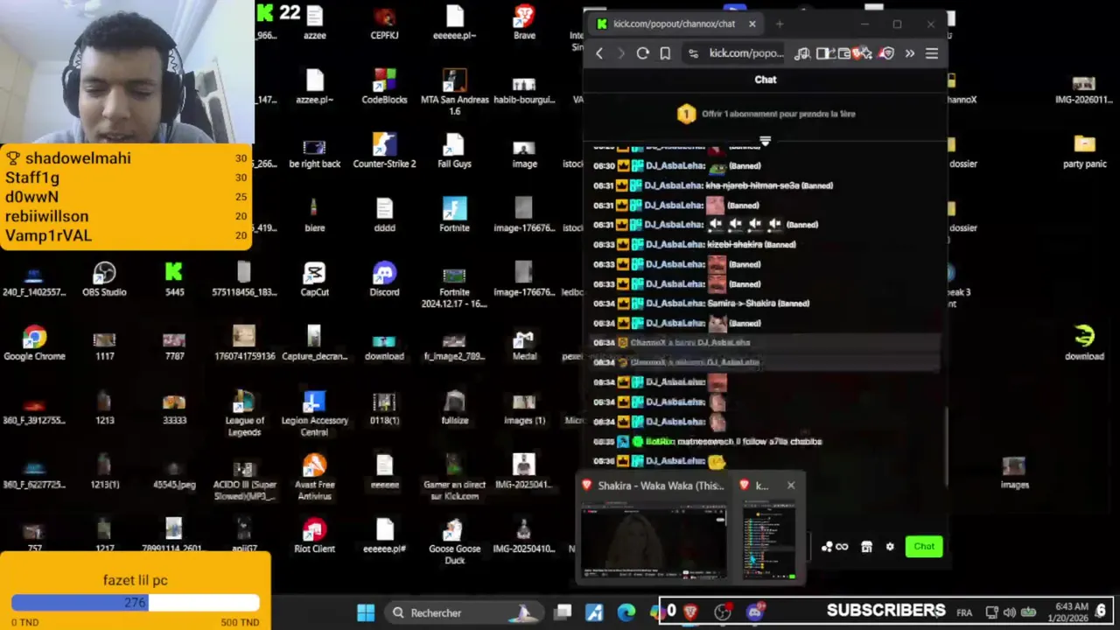The image size is (1120, 630).
Task: Select Goose Goose Duck icon
Action: pyautogui.click(x=454, y=542)
